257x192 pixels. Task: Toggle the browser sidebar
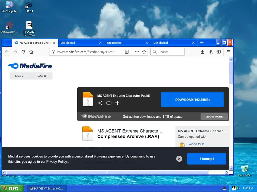[x=219, y=52]
